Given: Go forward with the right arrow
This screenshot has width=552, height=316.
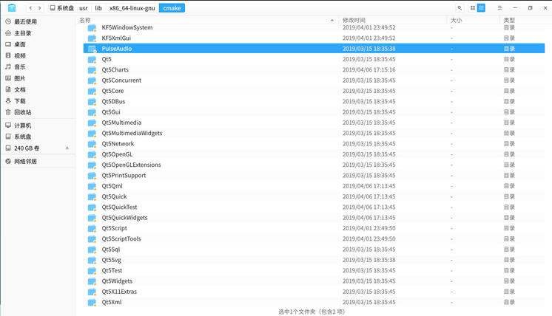Looking at the screenshot, I should (x=39, y=7).
